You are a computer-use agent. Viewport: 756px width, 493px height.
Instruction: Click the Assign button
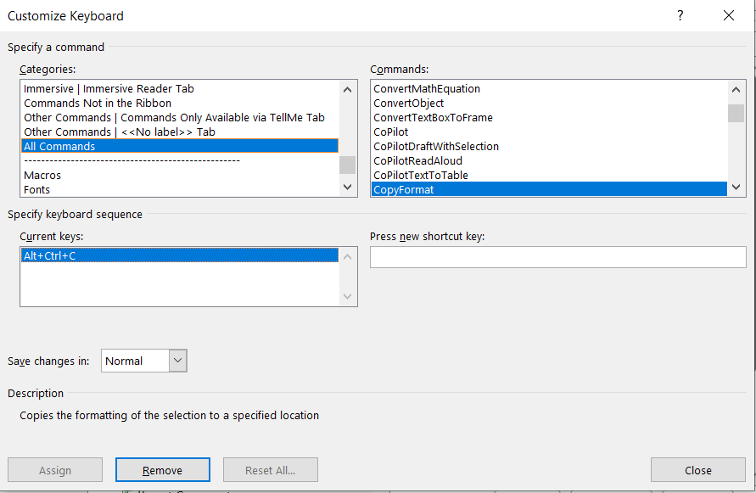(54, 469)
